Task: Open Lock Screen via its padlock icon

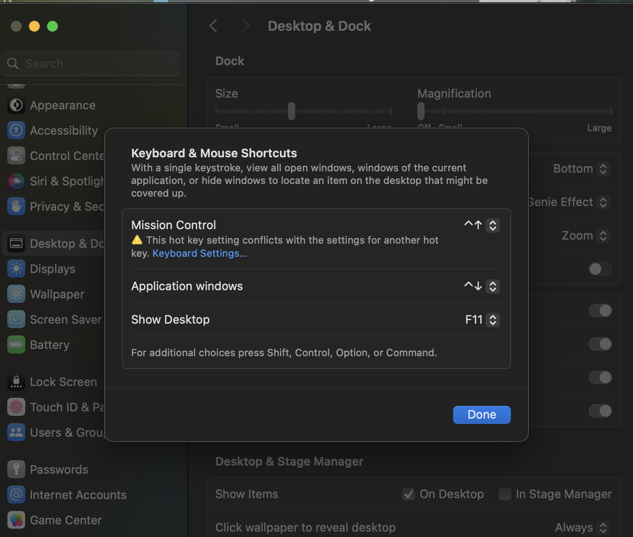Action: [x=16, y=382]
